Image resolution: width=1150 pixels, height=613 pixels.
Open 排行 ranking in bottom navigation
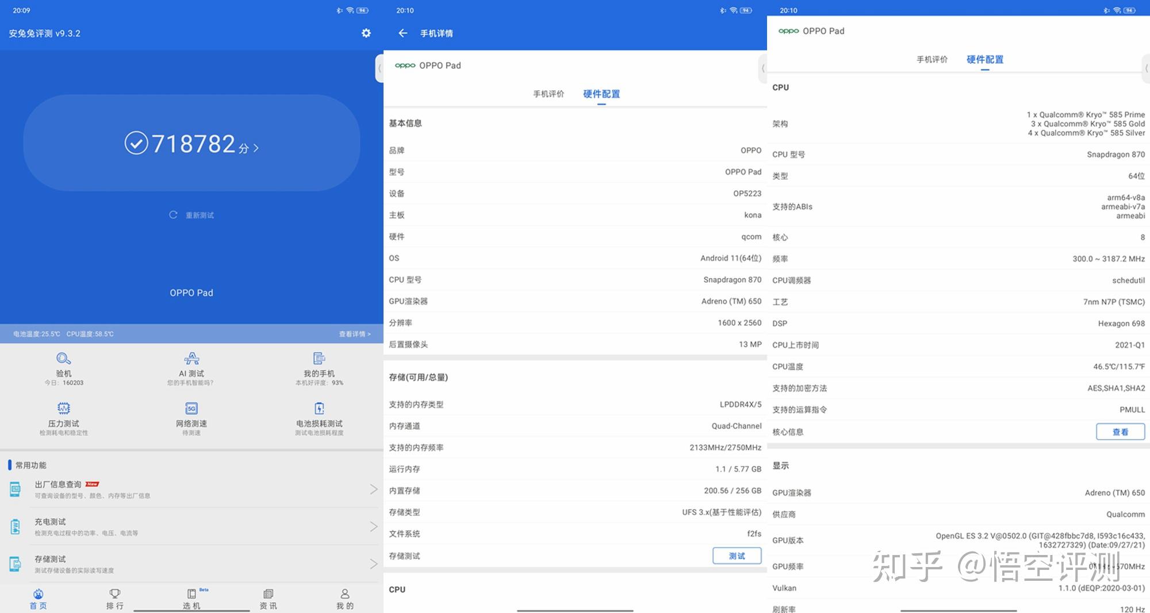(115, 599)
